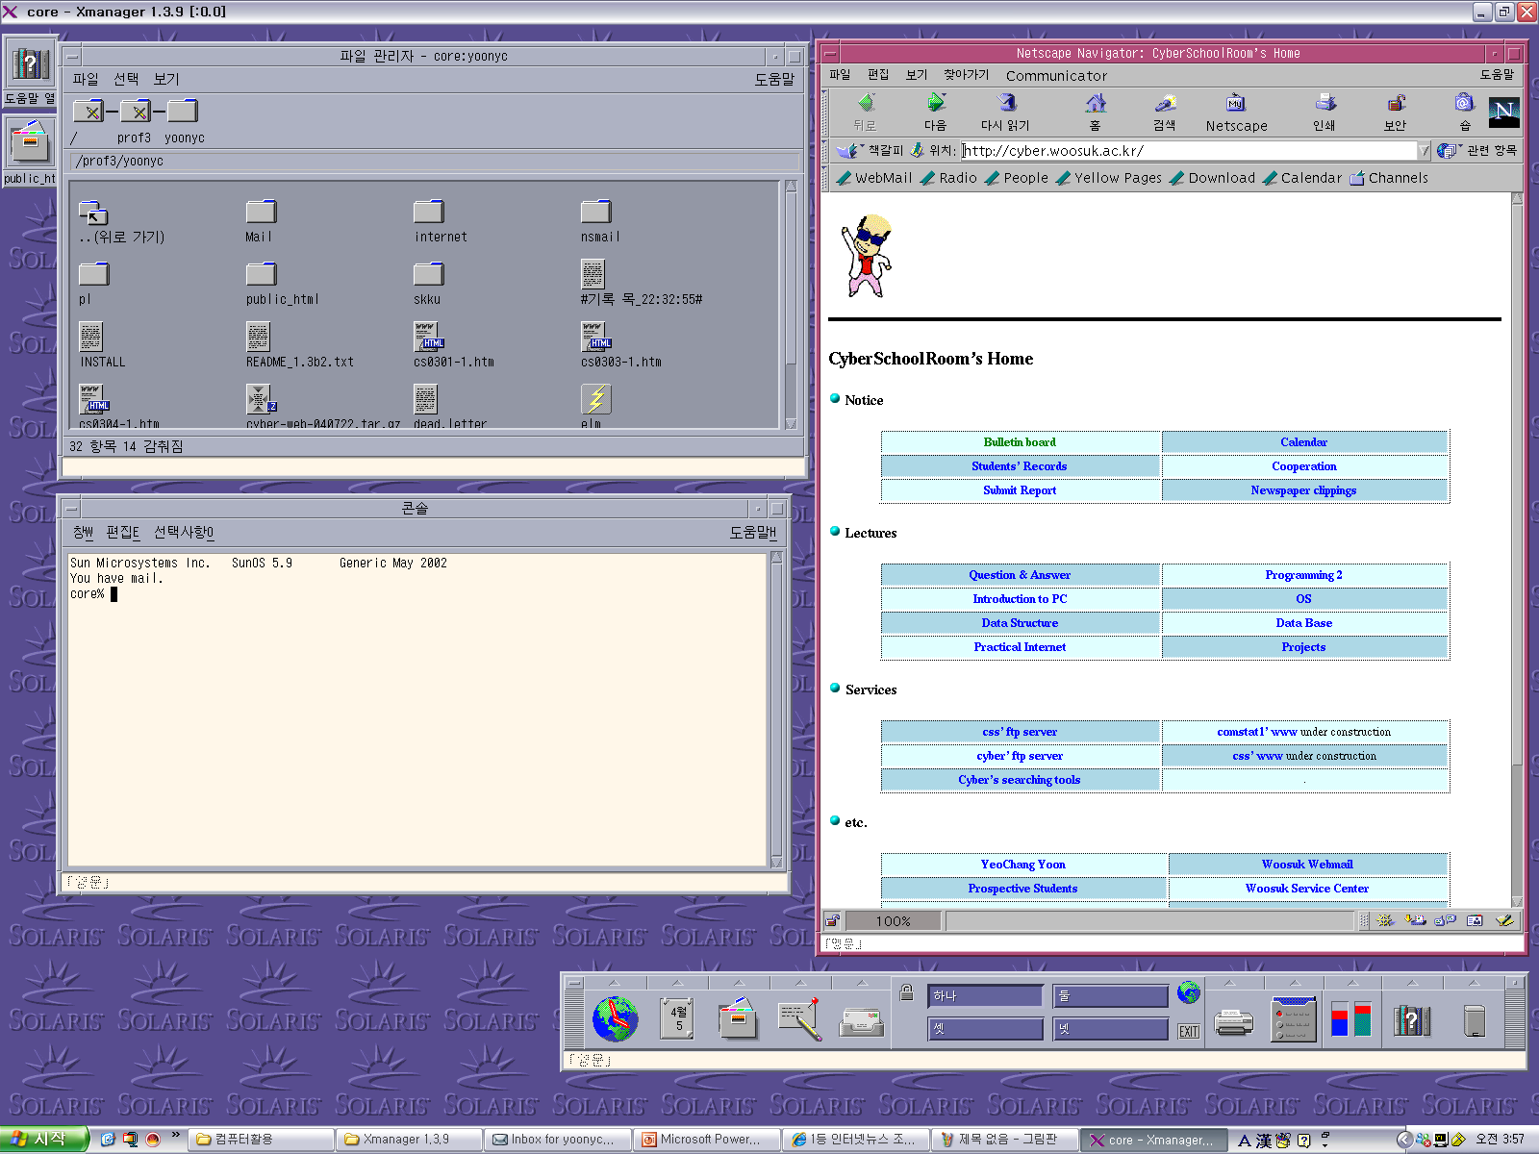Switch to workspace 셋
Viewport: 1539px width, 1154px height.
[986, 1029]
